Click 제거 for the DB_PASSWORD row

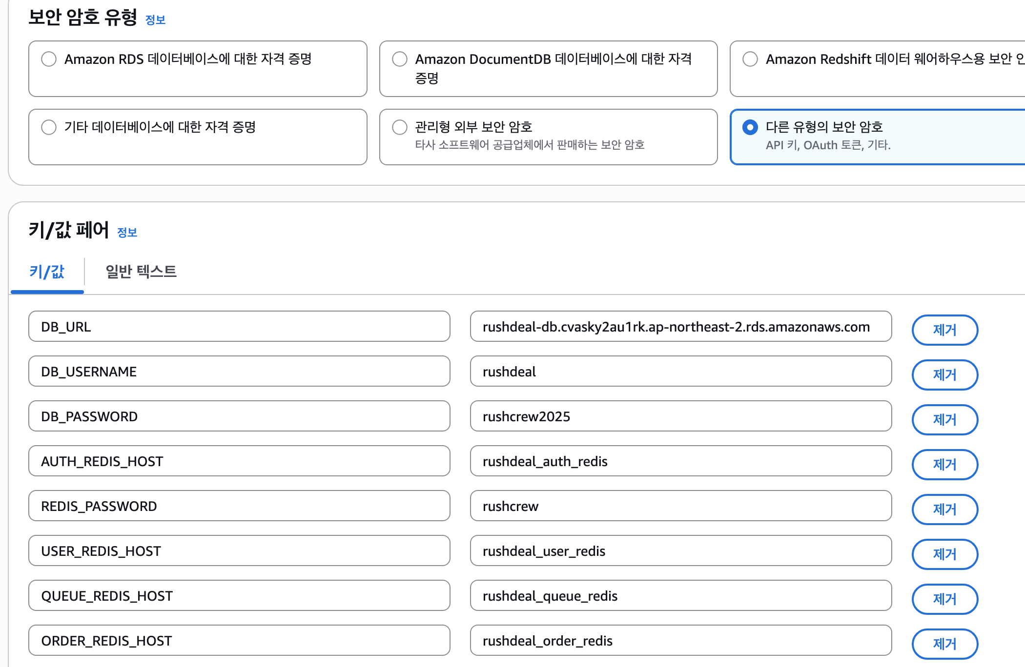point(944,420)
